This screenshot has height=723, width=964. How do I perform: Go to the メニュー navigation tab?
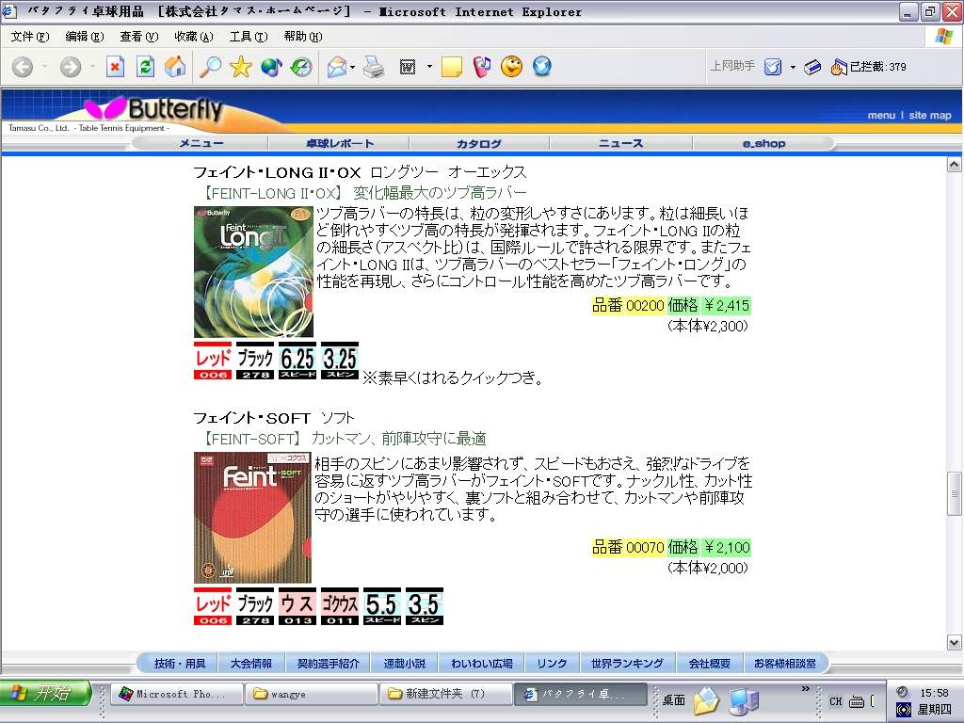pos(201,143)
